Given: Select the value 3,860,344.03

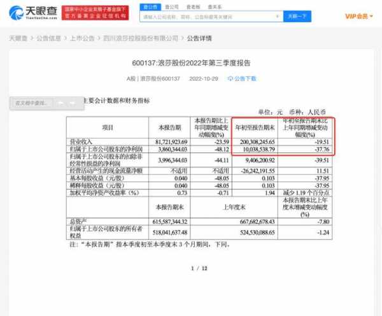Looking at the screenshot, I should [x=173, y=149].
